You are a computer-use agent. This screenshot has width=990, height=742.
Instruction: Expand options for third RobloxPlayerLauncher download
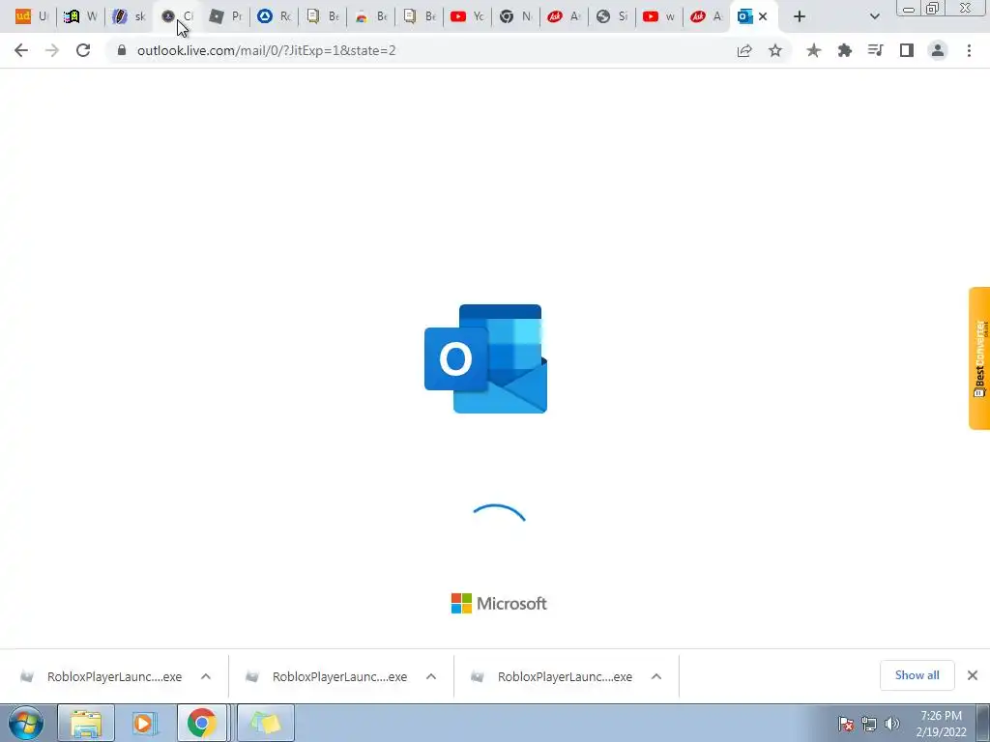[x=656, y=676]
